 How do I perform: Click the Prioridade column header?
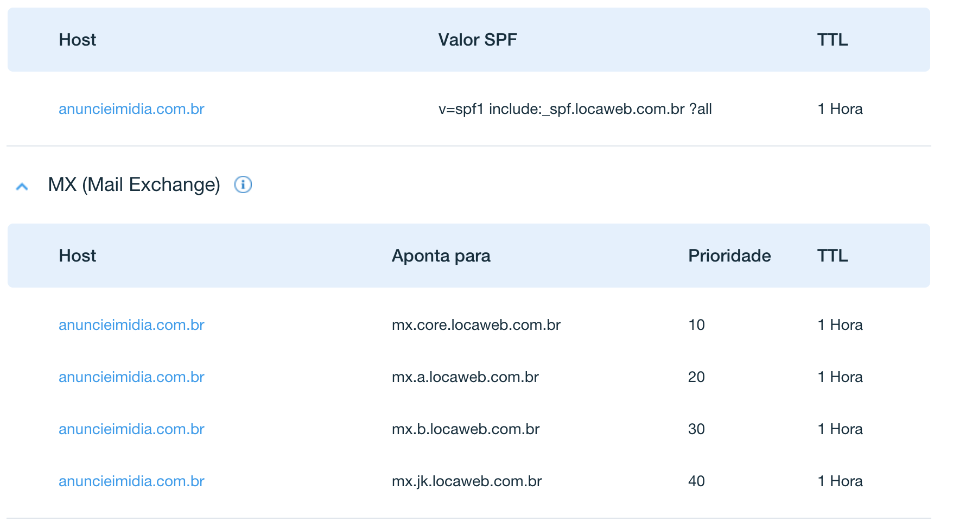[729, 256]
